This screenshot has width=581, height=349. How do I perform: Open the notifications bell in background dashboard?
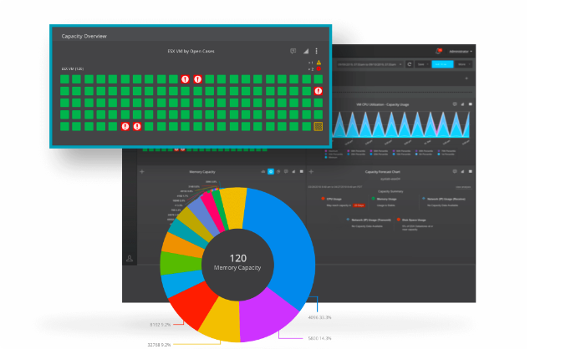[x=439, y=51]
